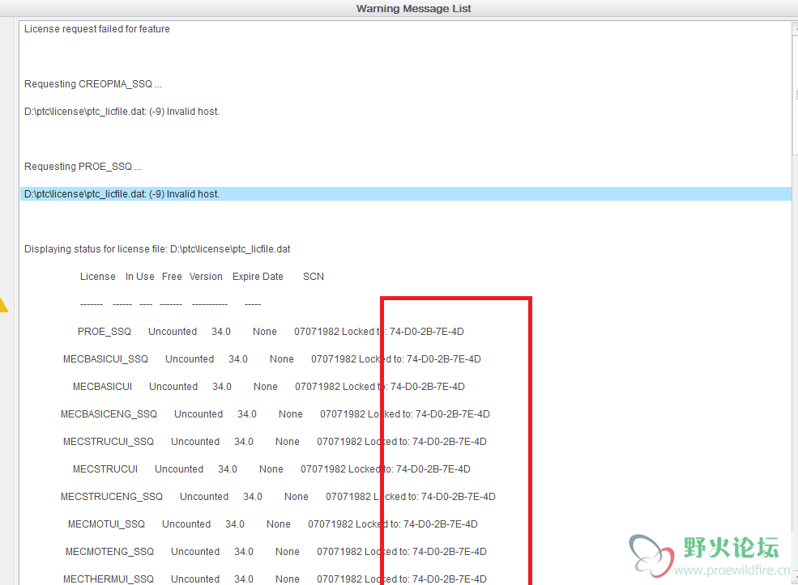
Task: Click the 'SCN' column header text
Action: [314, 277]
